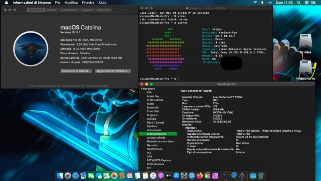The width and height of the screenshot is (321, 181).
Task: Select ATA in Hardware list
Action: coord(149,93)
